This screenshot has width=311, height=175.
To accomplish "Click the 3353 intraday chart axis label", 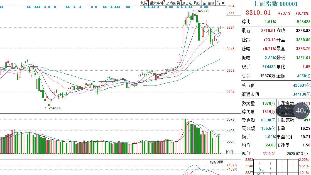I will (249, 159).
